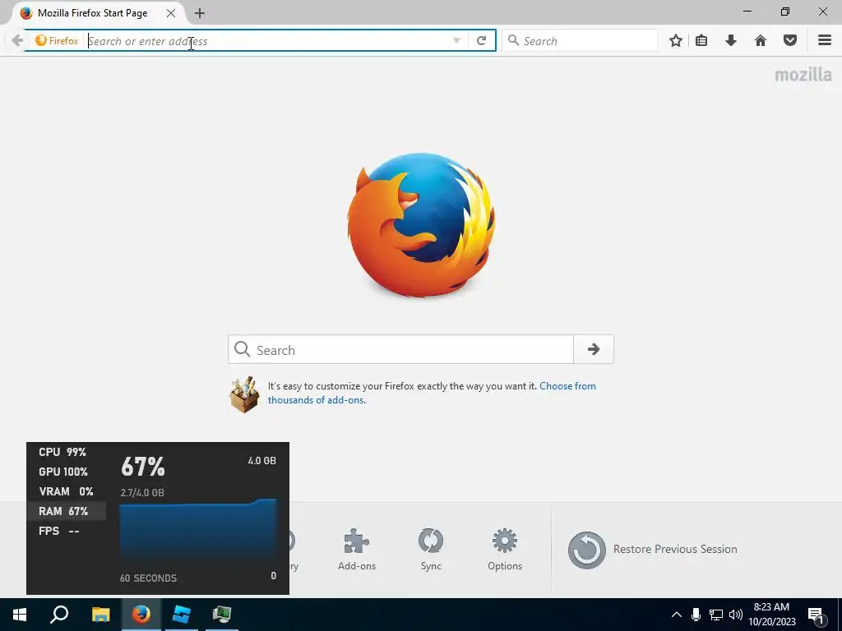Viewport: 842px width, 631px height.
Task: Show your bookmarks list icon
Action: click(701, 40)
